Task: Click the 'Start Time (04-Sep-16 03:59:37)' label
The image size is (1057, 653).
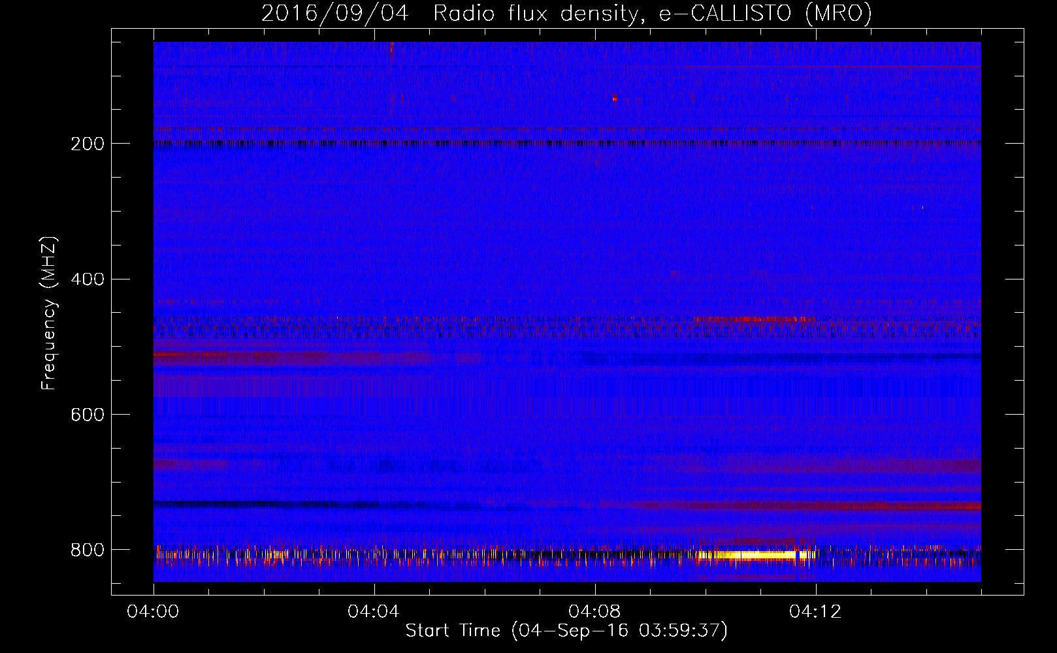Action: click(x=566, y=631)
